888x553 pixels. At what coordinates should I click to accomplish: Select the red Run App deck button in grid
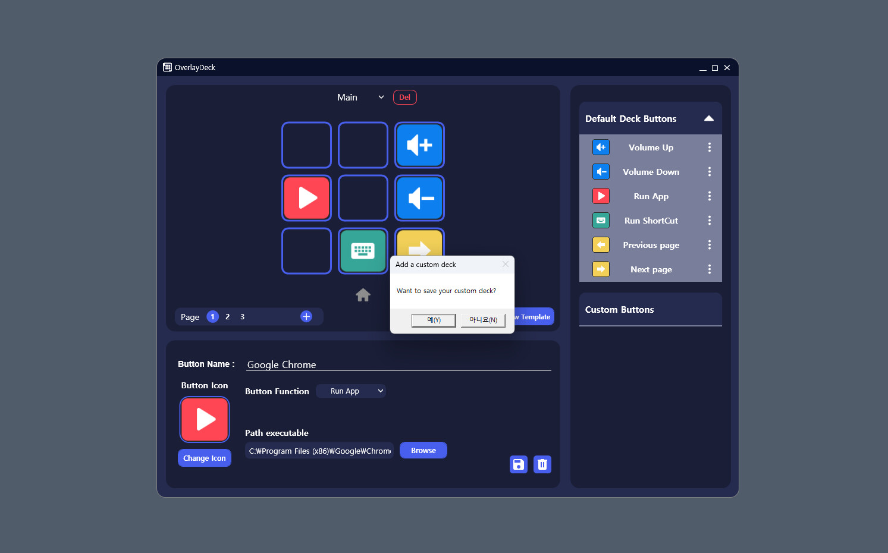pos(306,198)
